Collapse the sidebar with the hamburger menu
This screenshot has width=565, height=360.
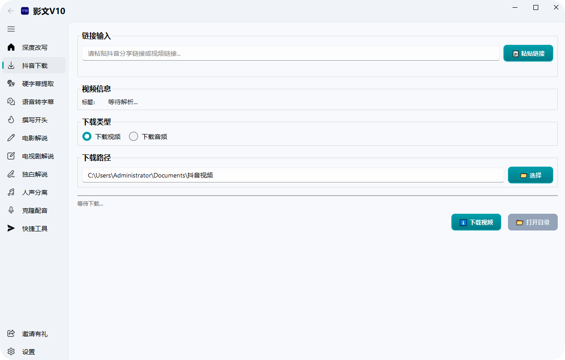click(x=11, y=29)
